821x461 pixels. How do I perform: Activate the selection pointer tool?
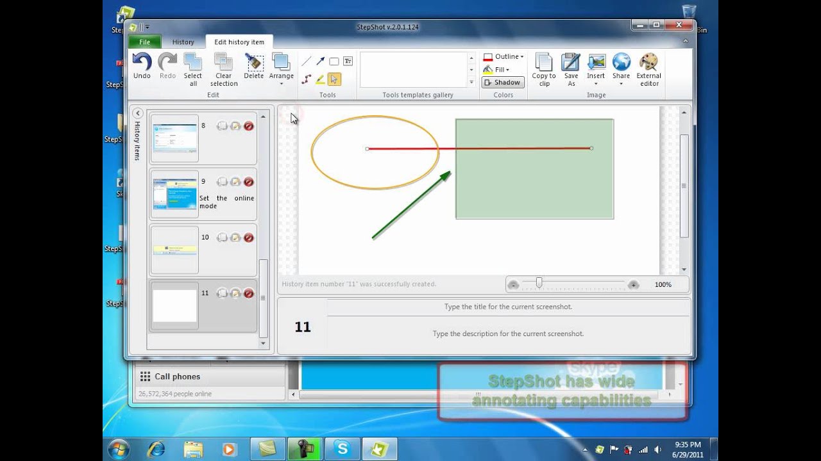pyautogui.click(x=334, y=79)
